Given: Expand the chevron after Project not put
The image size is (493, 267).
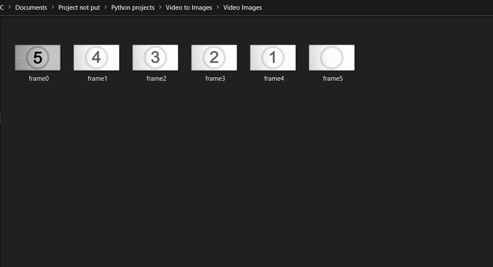Looking at the screenshot, I should click(106, 7).
